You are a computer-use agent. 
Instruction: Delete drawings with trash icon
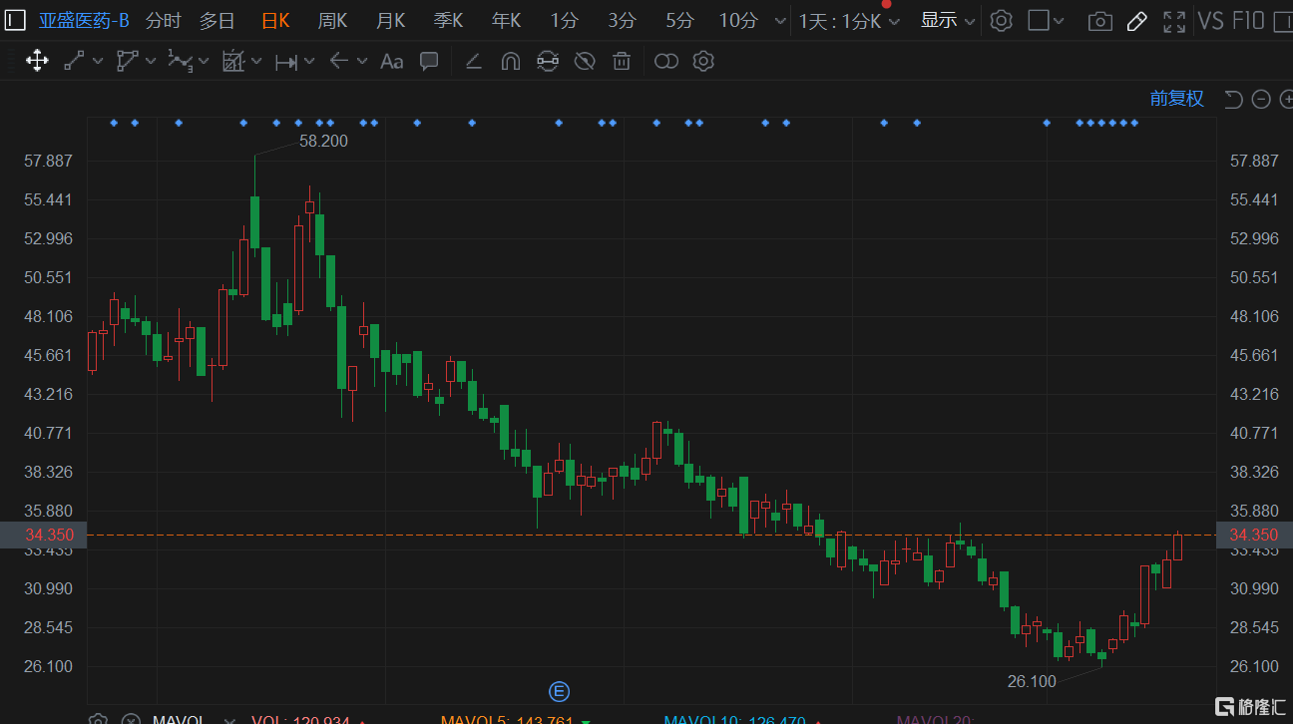tap(622, 62)
